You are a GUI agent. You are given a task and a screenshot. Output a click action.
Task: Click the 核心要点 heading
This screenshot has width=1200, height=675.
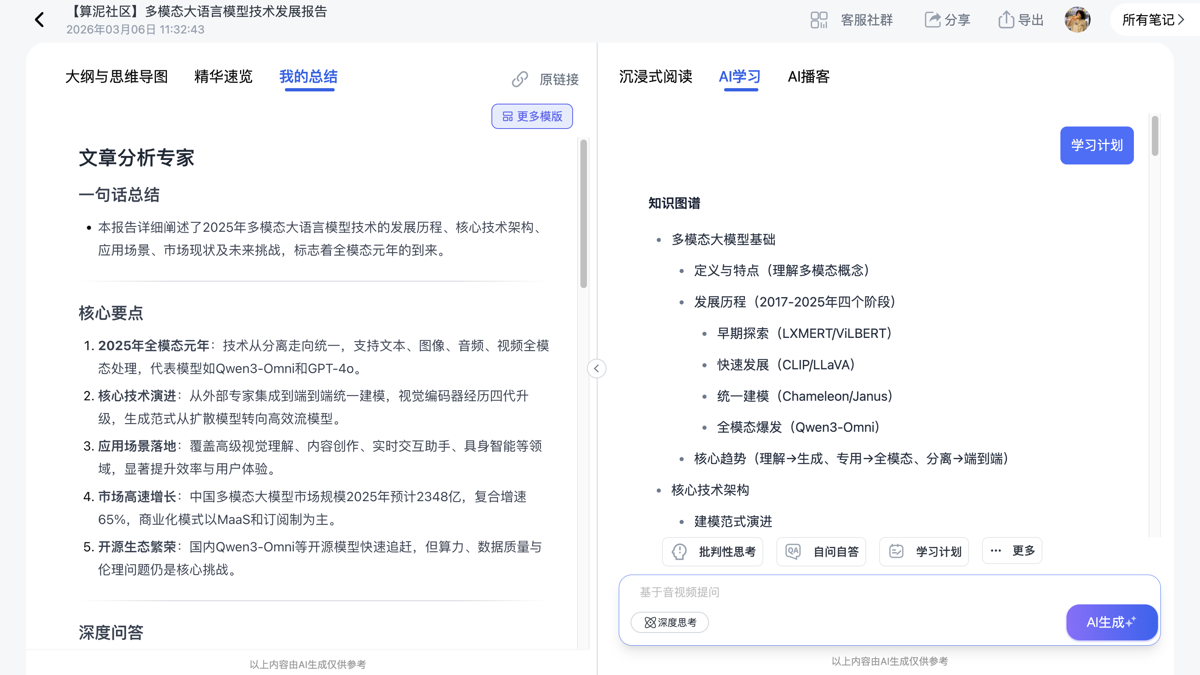[x=111, y=313]
